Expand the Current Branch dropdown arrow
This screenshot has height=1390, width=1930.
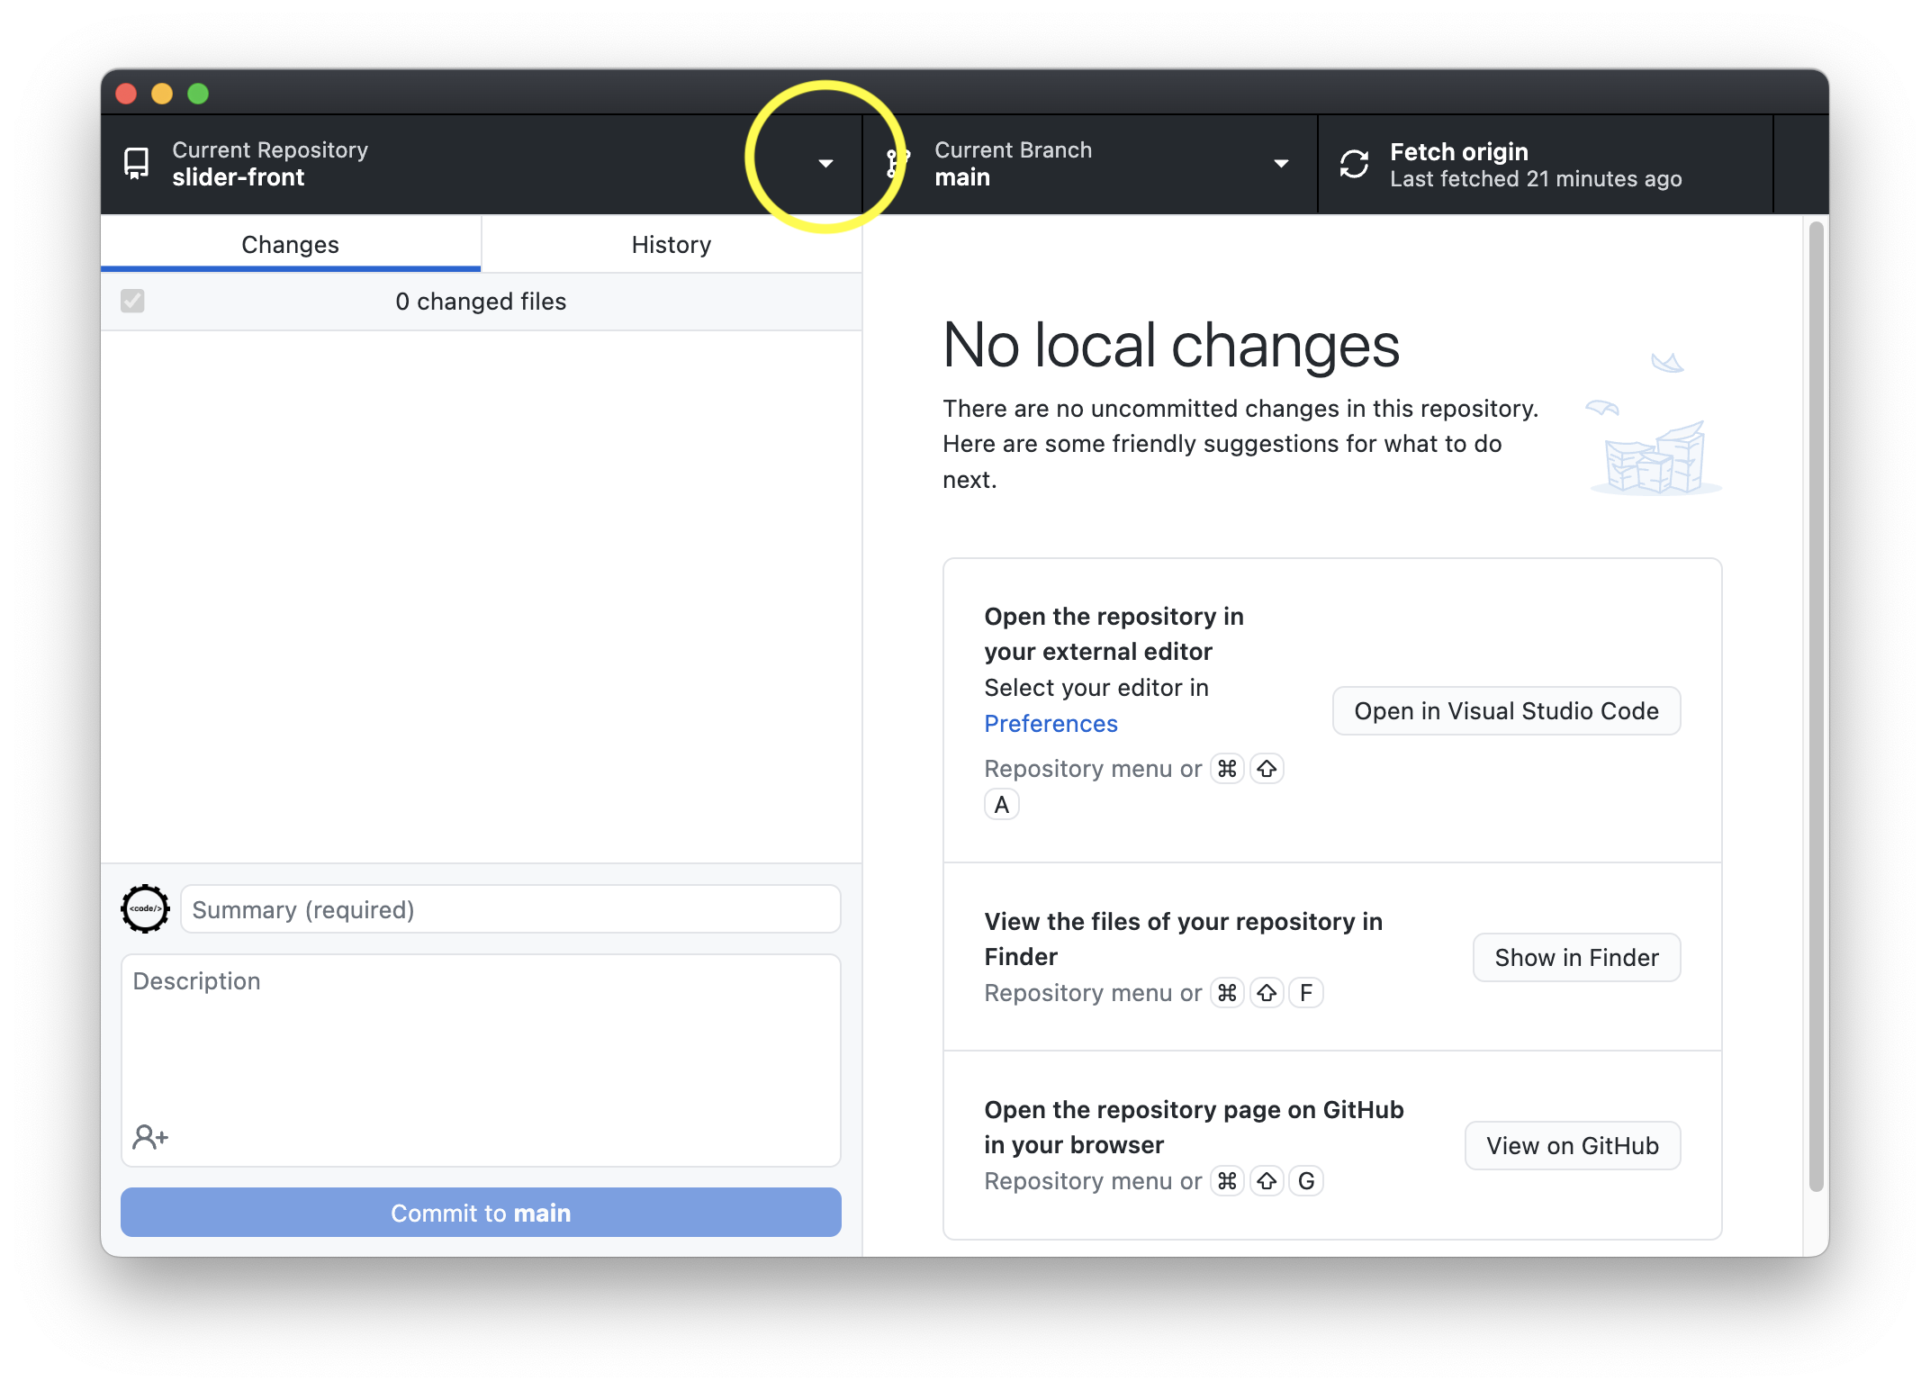coord(1281,164)
